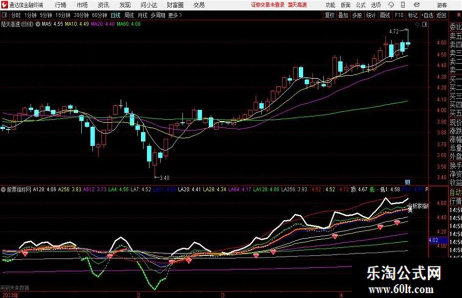Click the panel toggle icon before 分时
The height and width of the screenshot is (298, 462).
[x=5, y=15]
